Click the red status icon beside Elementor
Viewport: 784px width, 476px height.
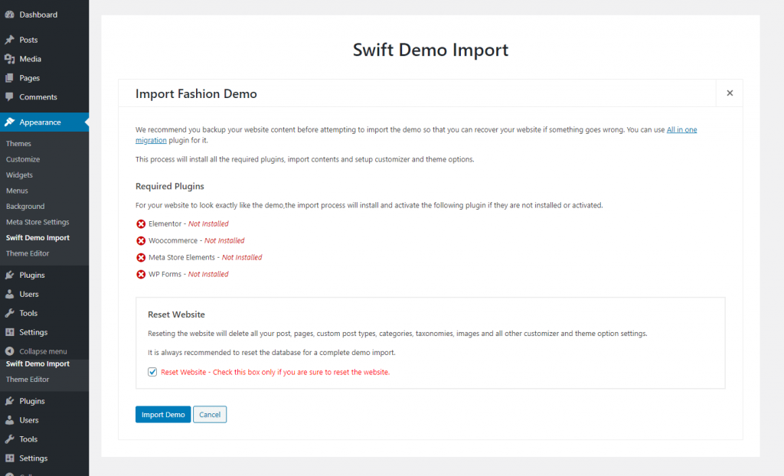pos(141,224)
